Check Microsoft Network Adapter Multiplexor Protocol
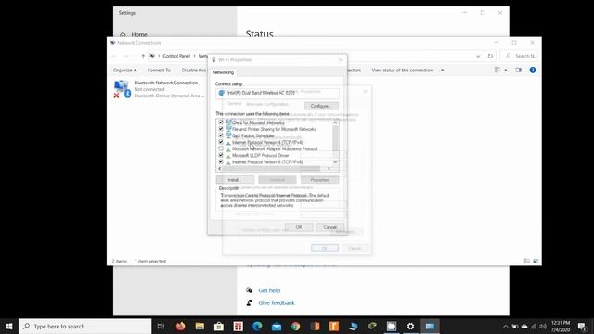The width and height of the screenshot is (594, 334). tap(221, 148)
